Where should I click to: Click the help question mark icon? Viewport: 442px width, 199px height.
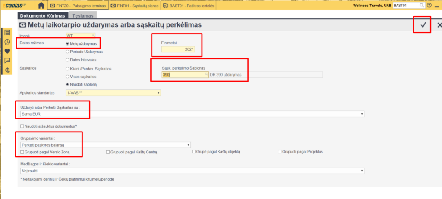tap(429, 6)
